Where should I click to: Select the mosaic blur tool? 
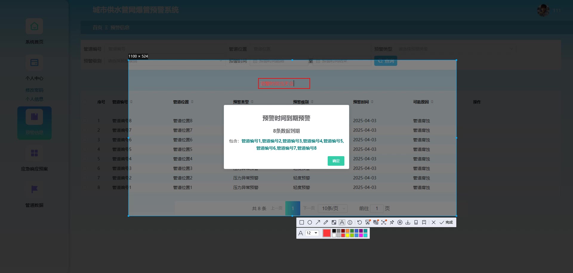point(334,222)
